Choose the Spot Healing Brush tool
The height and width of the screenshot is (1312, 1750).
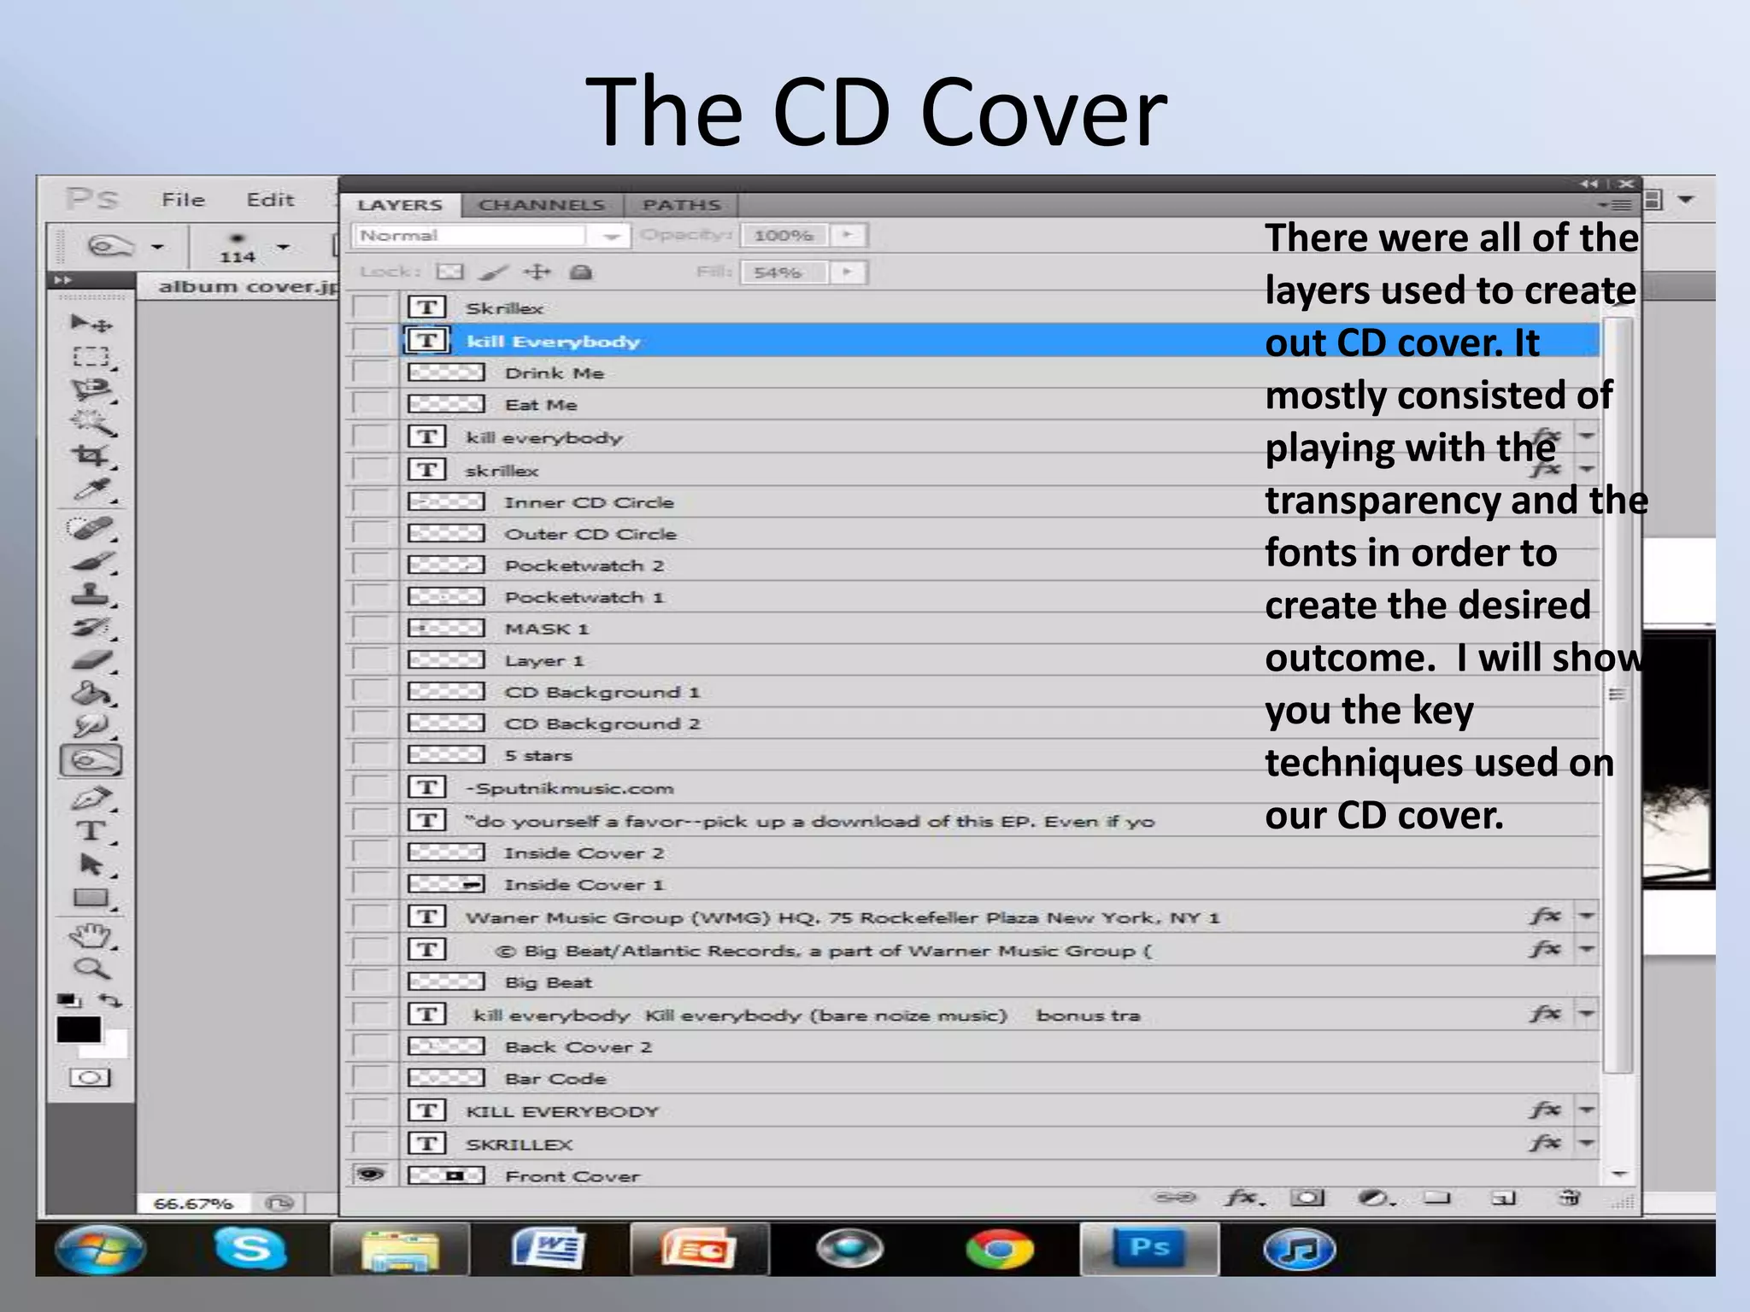91,528
